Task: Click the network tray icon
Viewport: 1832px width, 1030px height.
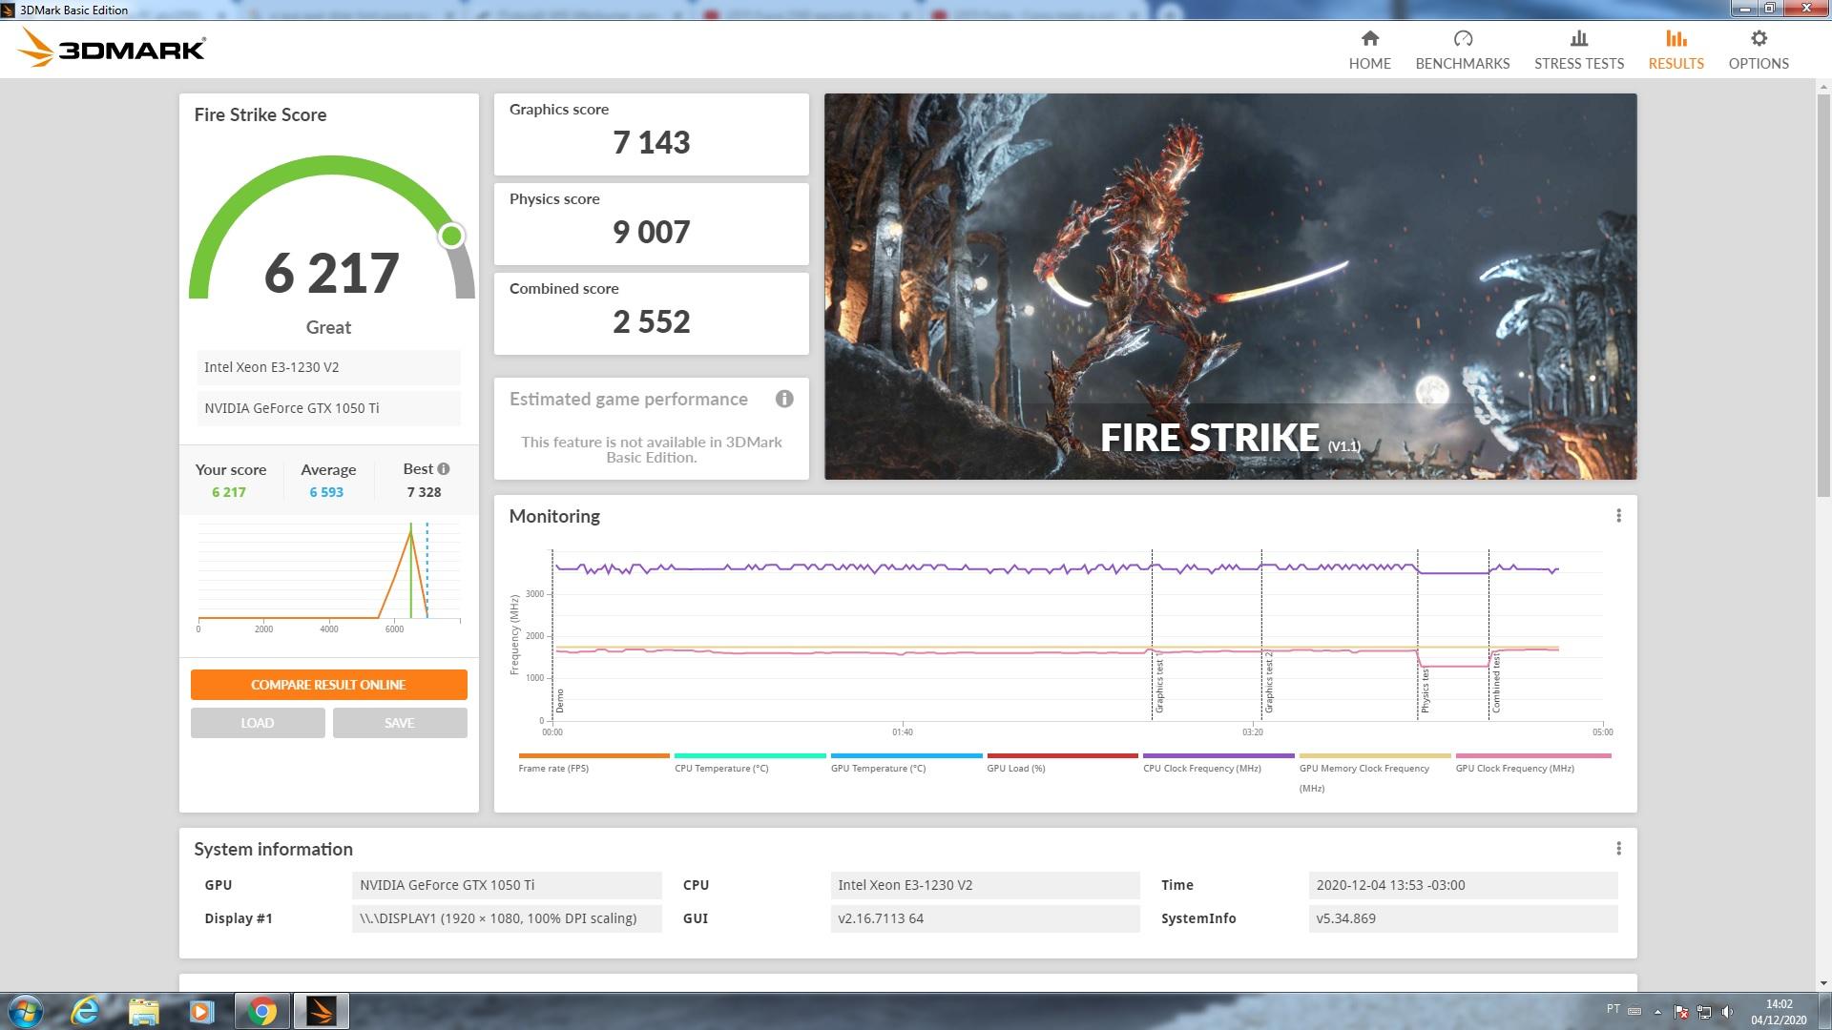Action: [1704, 1012]
